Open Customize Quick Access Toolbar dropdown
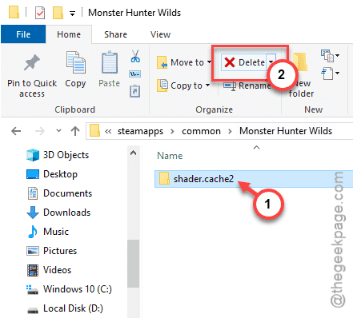The height and width of the screenshot is (318, 353). point(72,14)
